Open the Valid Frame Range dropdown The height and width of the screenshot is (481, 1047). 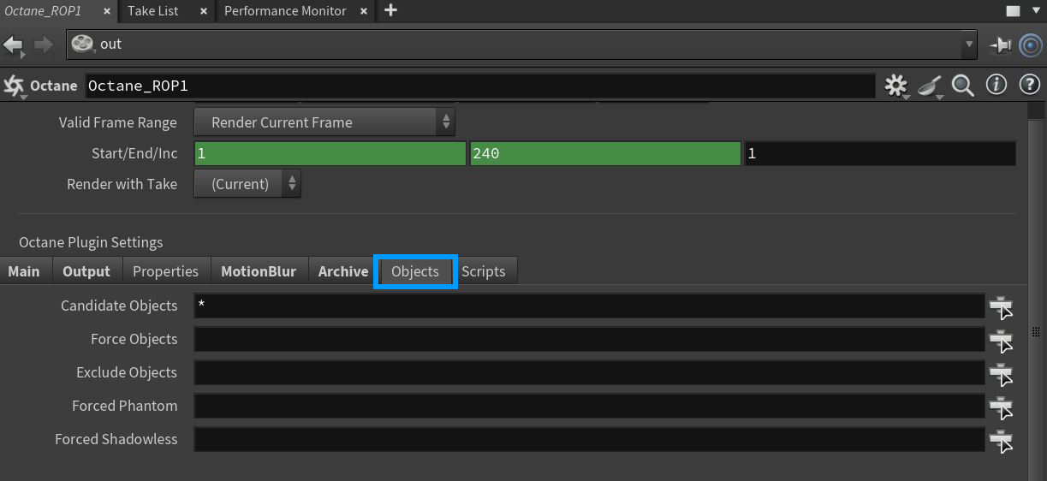tap(324, 122)
